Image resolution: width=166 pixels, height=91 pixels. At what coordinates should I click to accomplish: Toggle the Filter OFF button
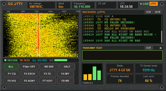(x=29, y=66)
